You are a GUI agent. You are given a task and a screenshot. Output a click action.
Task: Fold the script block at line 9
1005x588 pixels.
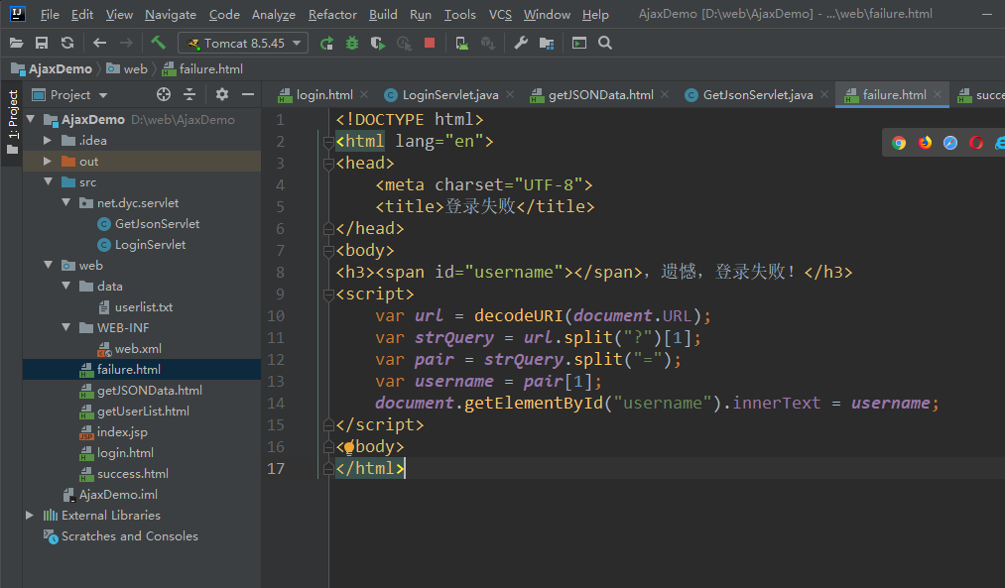(328, 294)
